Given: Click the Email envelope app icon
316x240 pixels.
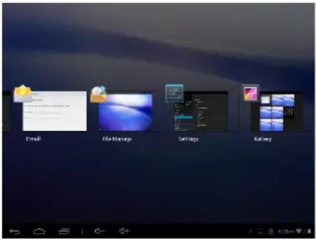Looking at the screenshot, I should pos(23,94).
